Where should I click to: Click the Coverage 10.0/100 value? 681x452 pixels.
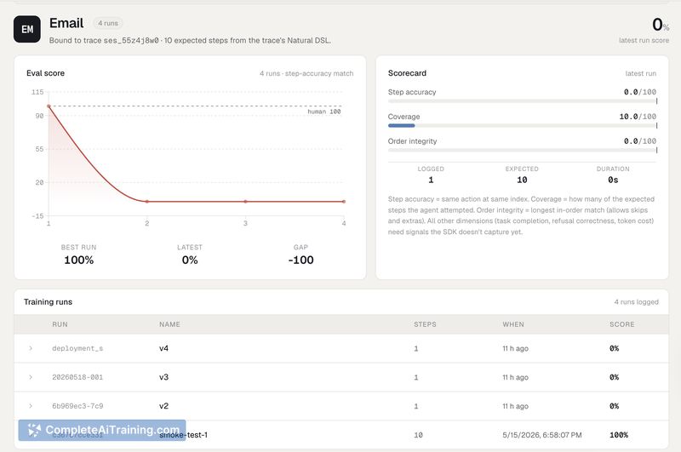pos(638,117)
